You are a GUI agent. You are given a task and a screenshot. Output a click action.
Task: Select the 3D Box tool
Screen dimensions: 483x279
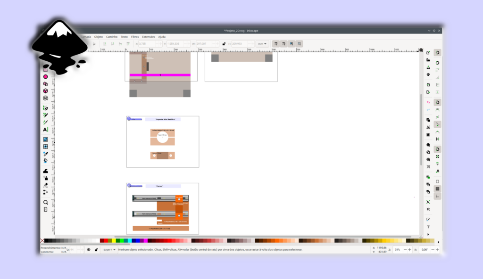point(46,91)
